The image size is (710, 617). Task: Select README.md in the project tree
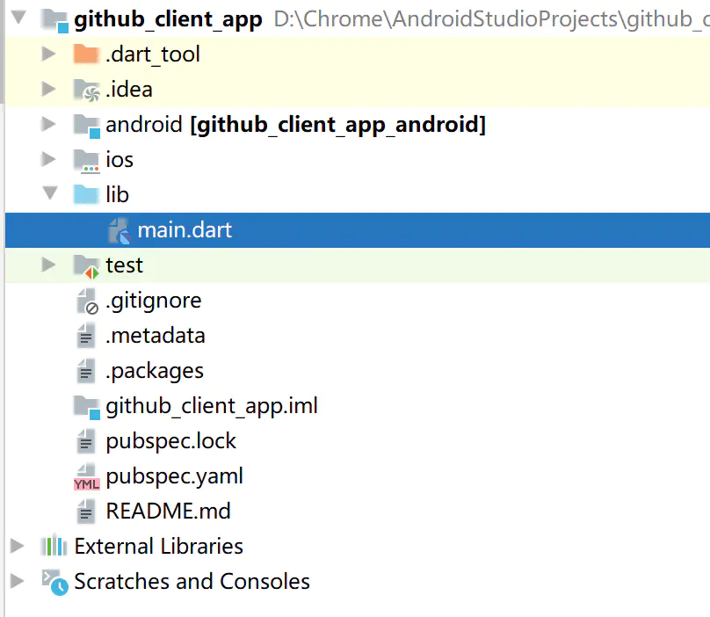[168, 512]
